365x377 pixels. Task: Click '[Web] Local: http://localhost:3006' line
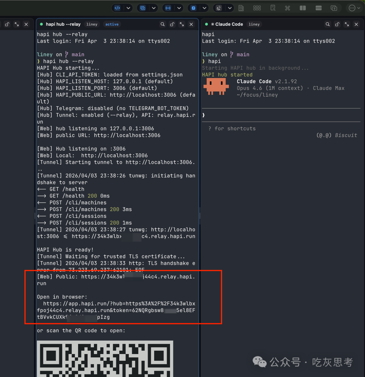click(x=92, y=155)
